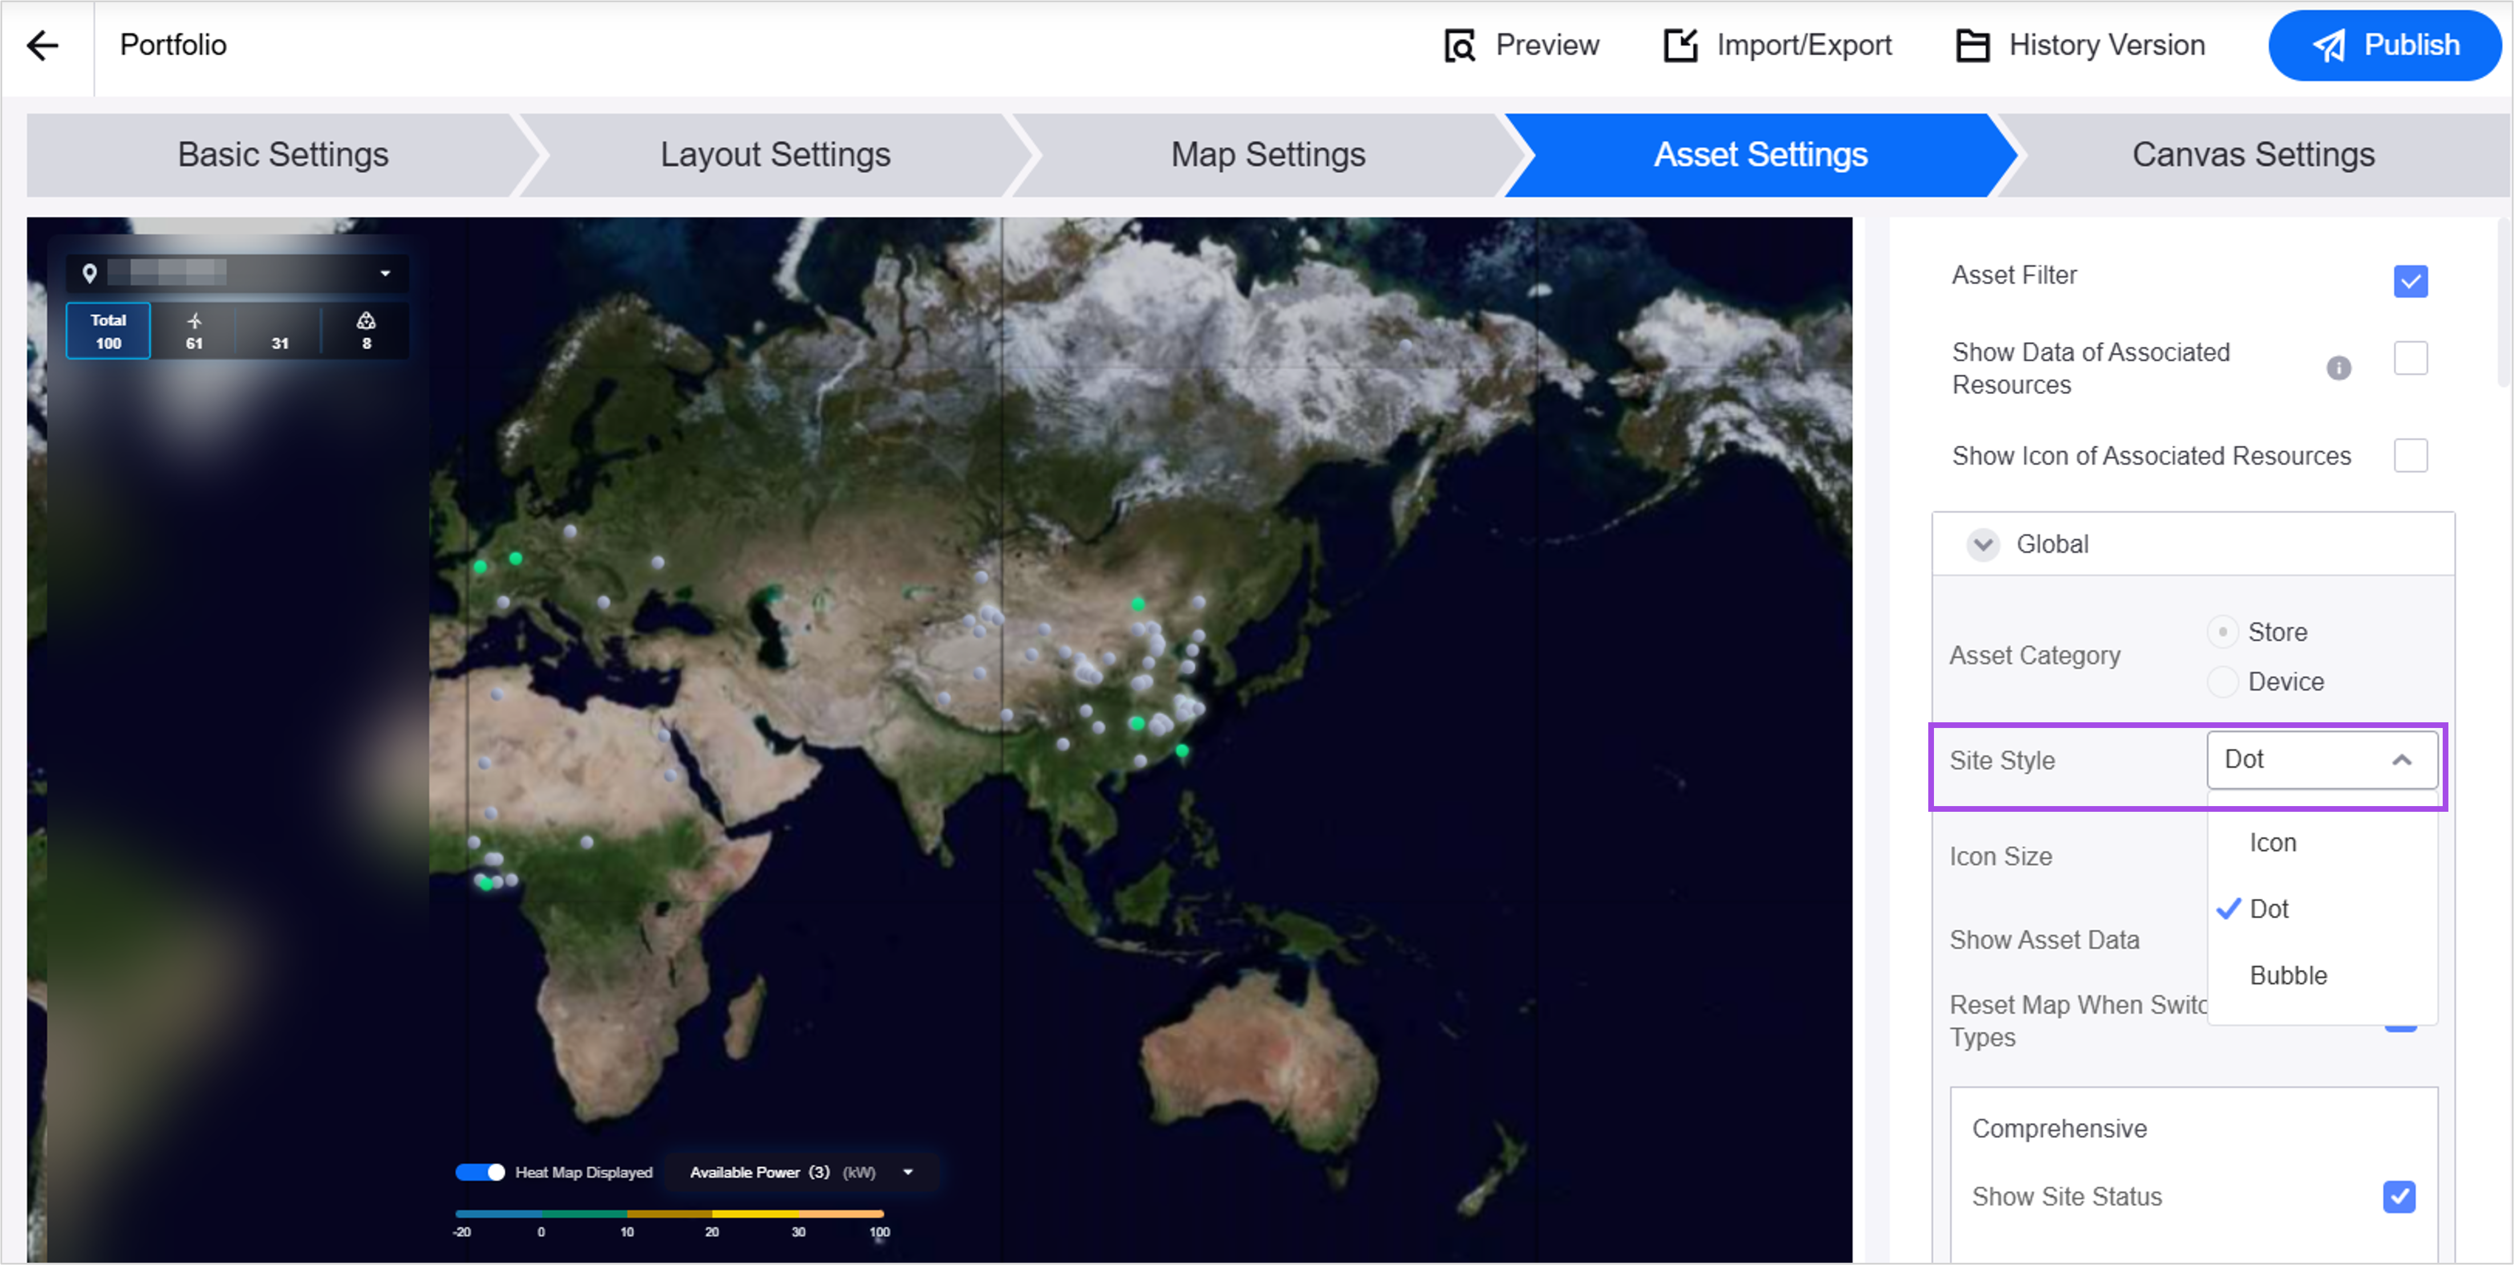Close the Site Style dropdown

click(x=2401, y=760)
